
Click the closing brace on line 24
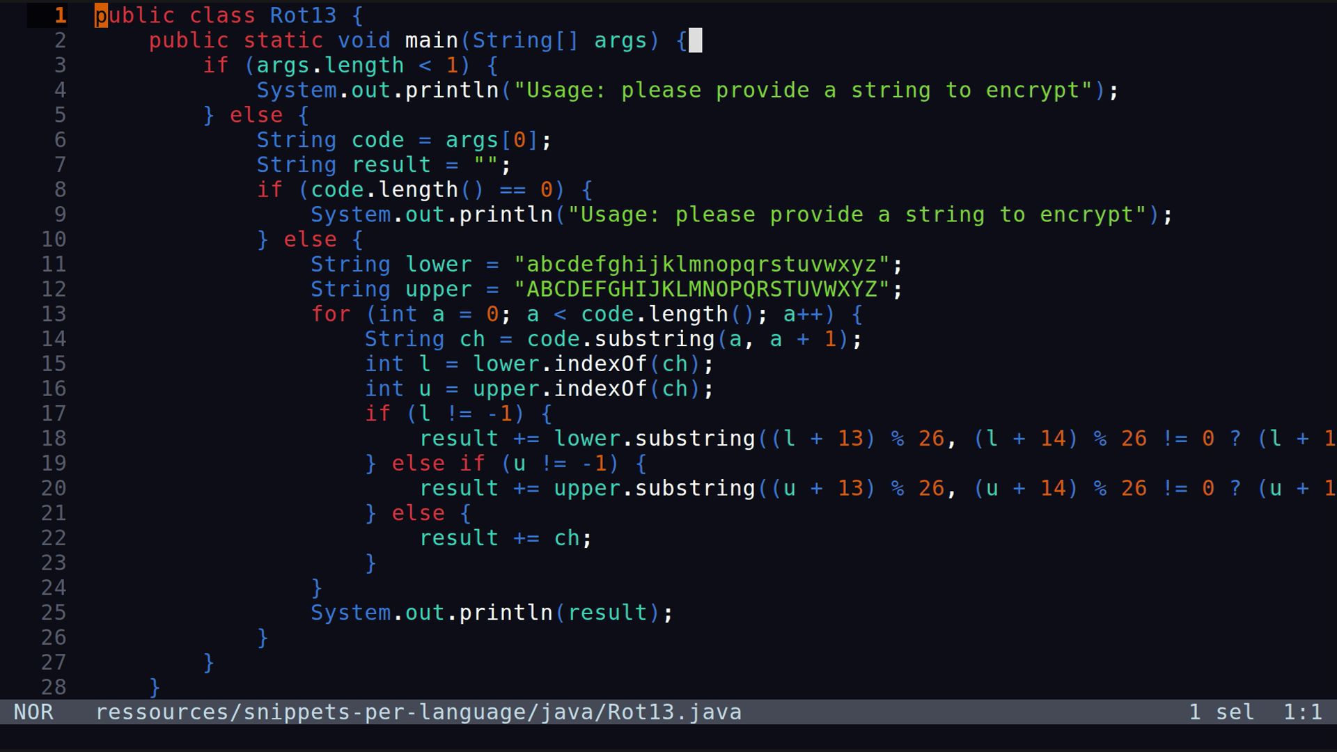(x=317, y=588)
